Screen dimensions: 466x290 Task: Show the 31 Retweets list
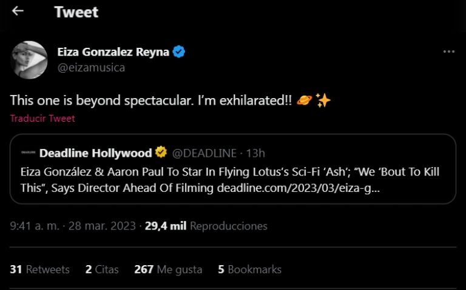click(39, 269)
